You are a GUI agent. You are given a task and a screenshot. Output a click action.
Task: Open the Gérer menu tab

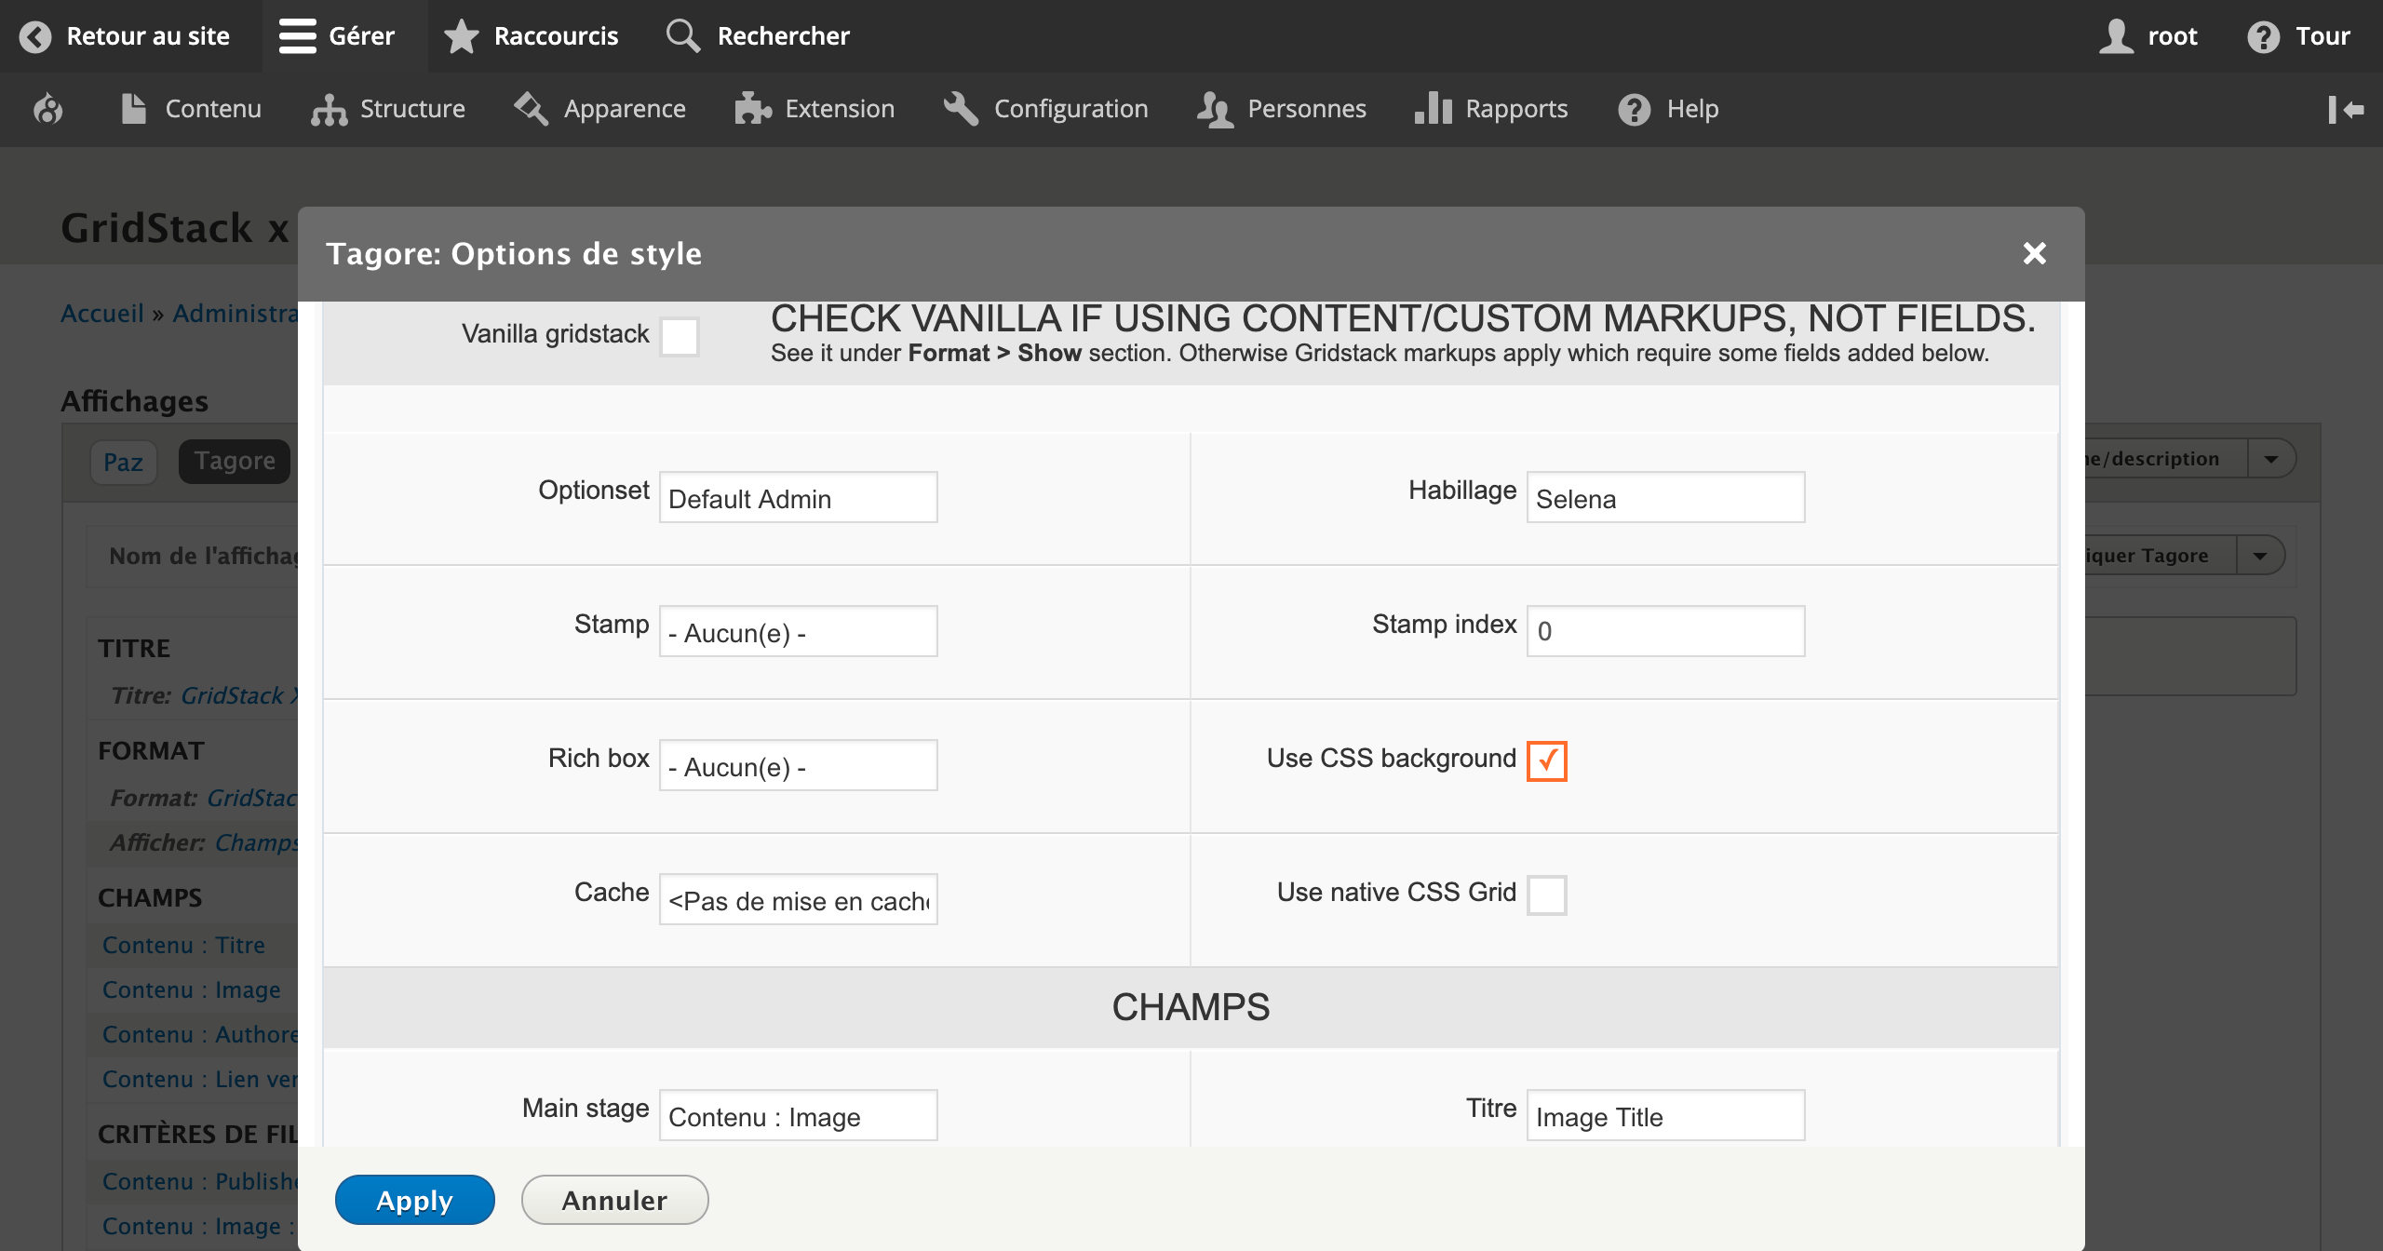point(338,35)
